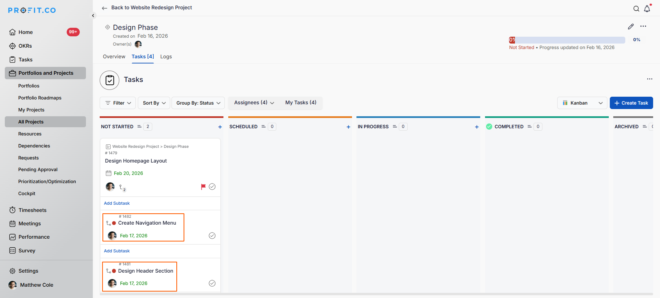Click the red status dot on Create Navigation Menu
This screenshot has width=660, height=298.
click(x=114, y=223)
